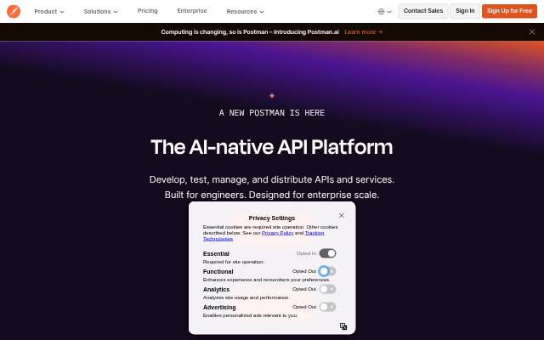
Task: Click the Postman logo icon
Action: click(x=14, y=11)
